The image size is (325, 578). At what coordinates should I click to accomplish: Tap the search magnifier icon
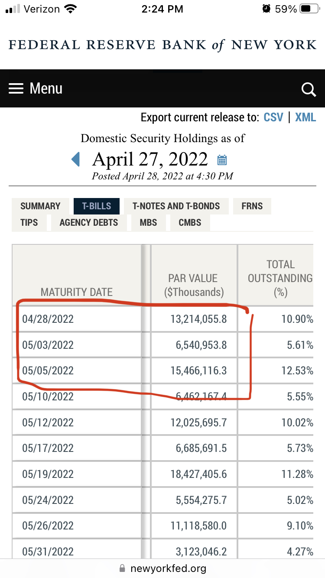coord(309,90)
